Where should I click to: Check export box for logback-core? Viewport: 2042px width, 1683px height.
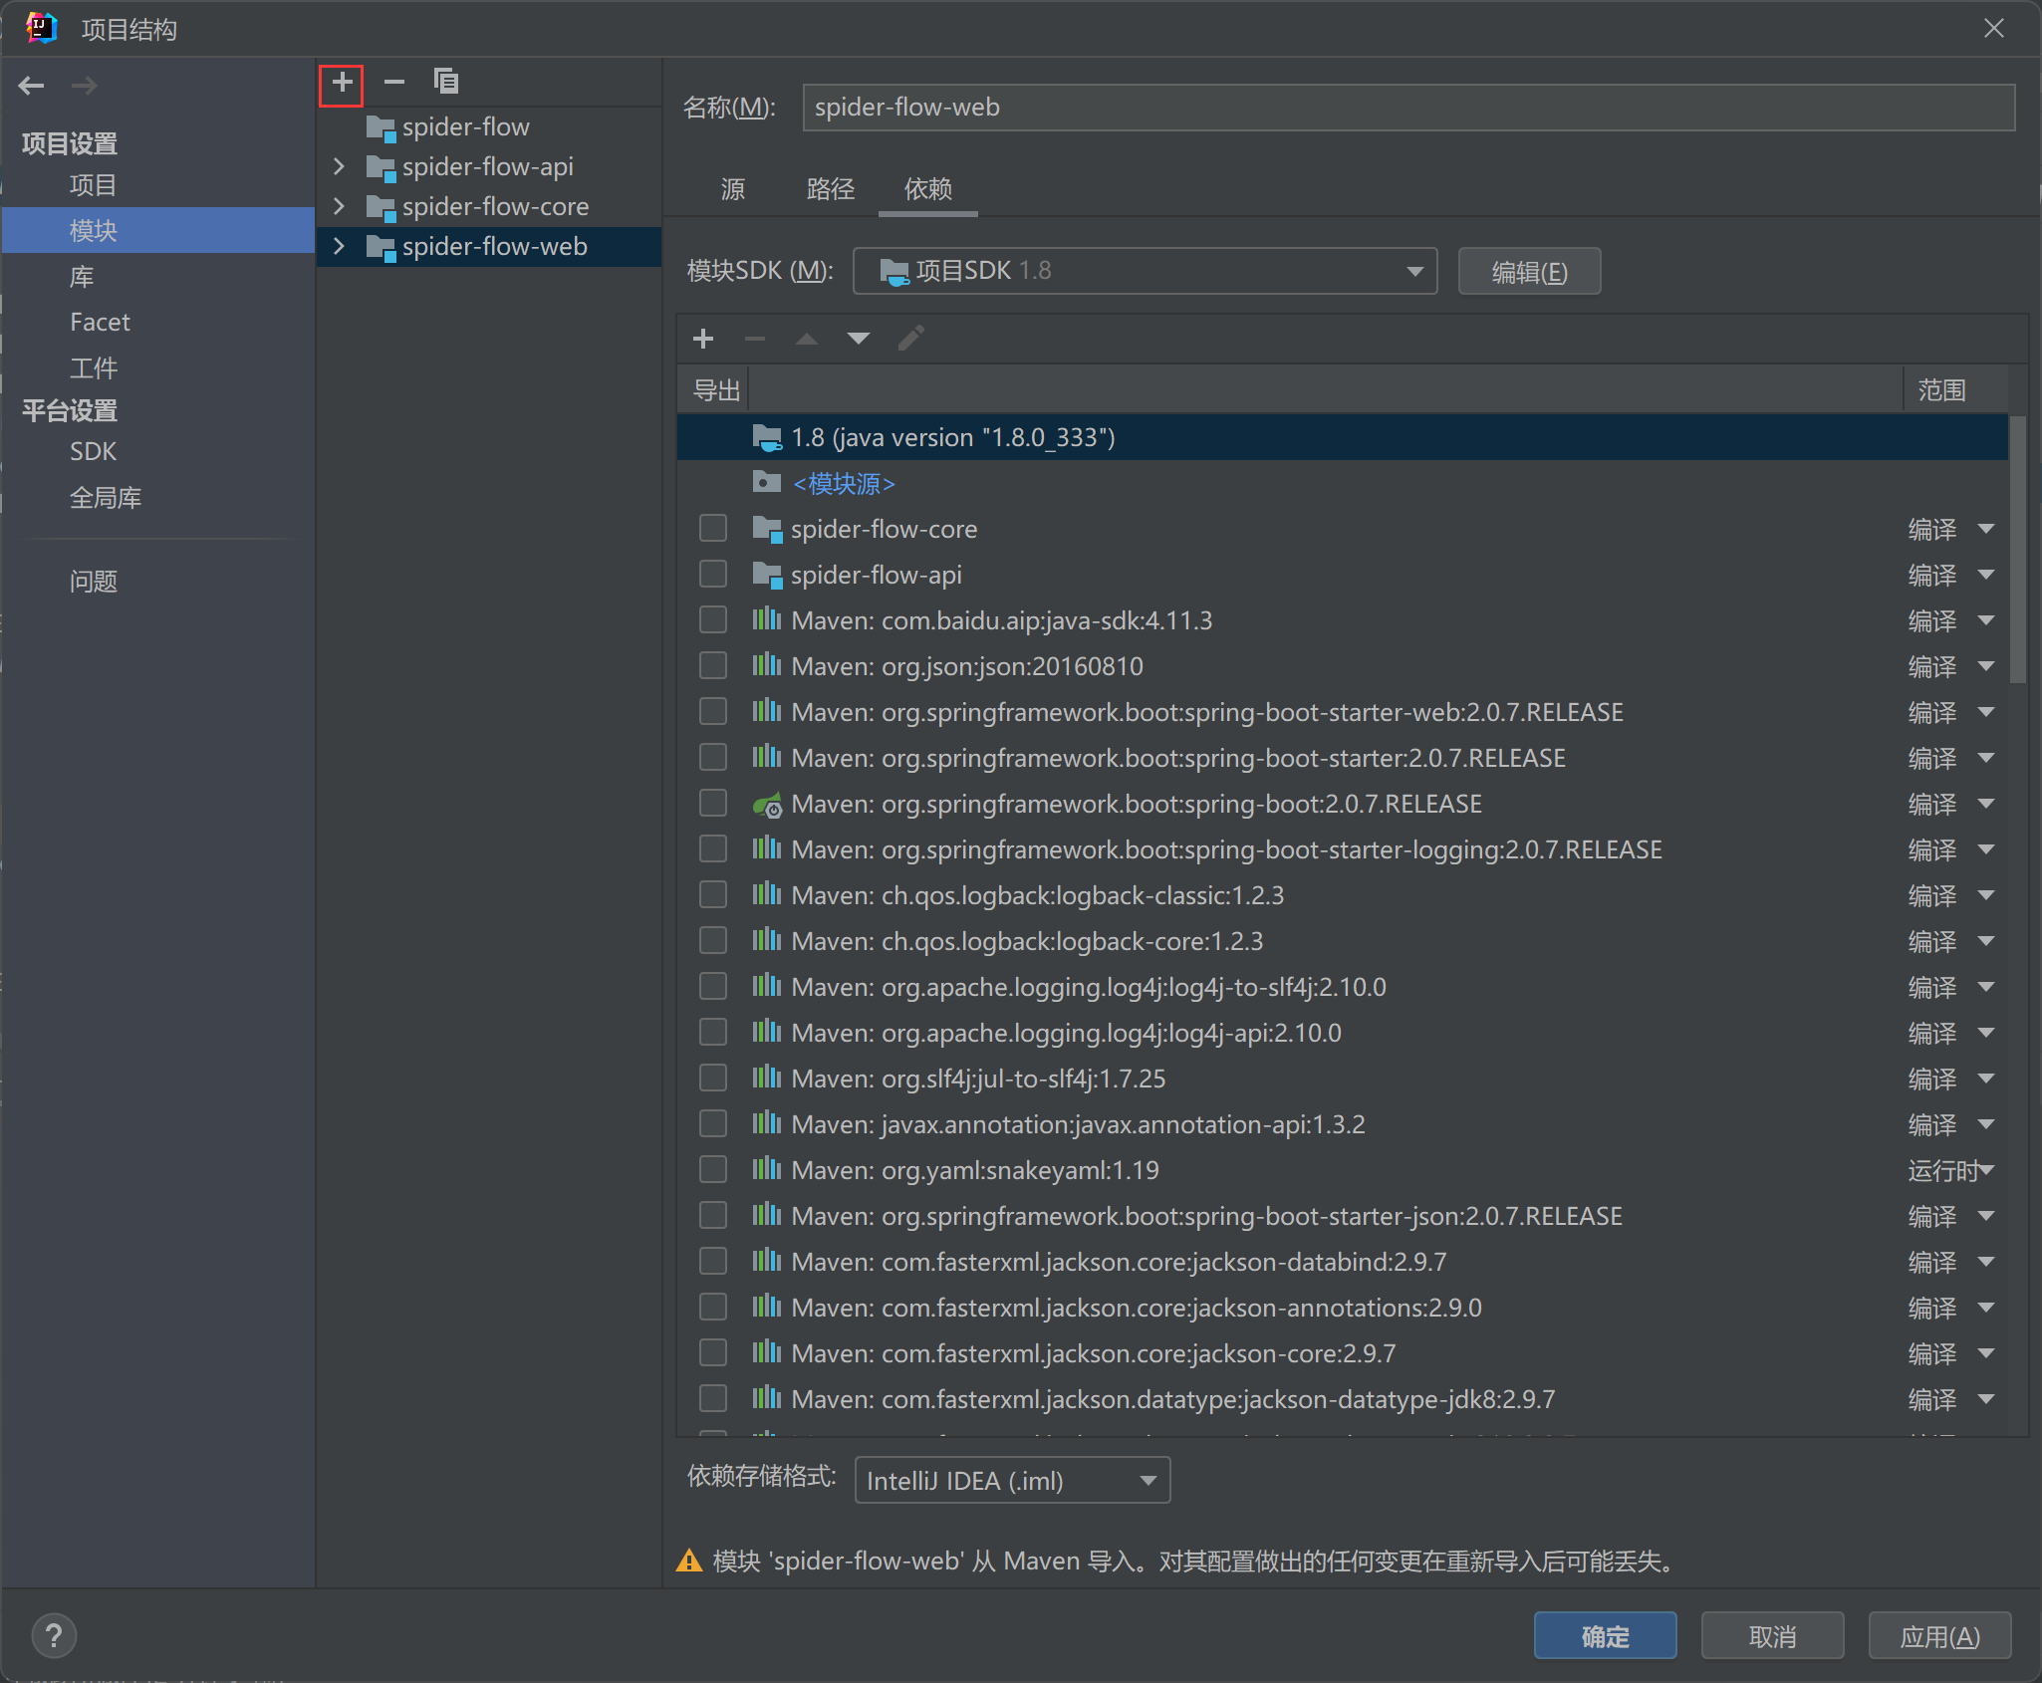(x=713, y=940)
